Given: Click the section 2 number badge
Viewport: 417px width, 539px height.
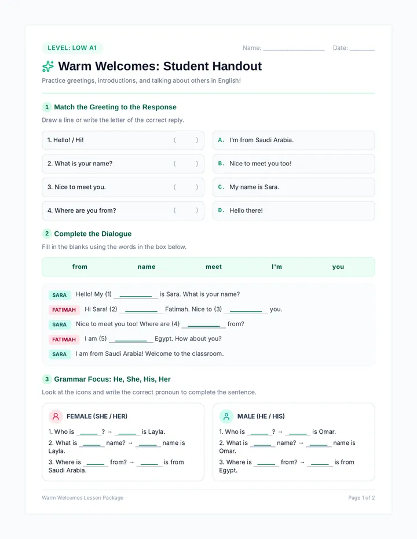Looking at the screenshot, I should tap(47, 234).
